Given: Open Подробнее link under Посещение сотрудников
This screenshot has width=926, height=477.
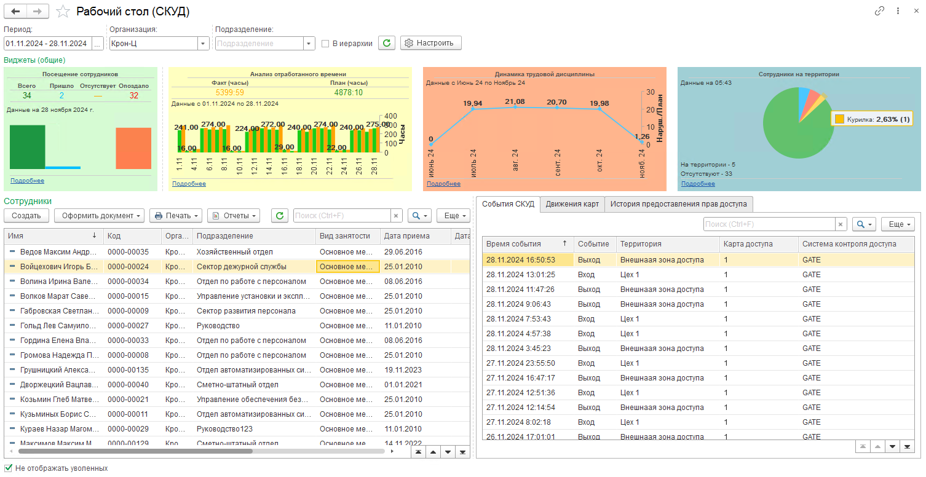Looking at the screenshot, I should coord(27,181).
